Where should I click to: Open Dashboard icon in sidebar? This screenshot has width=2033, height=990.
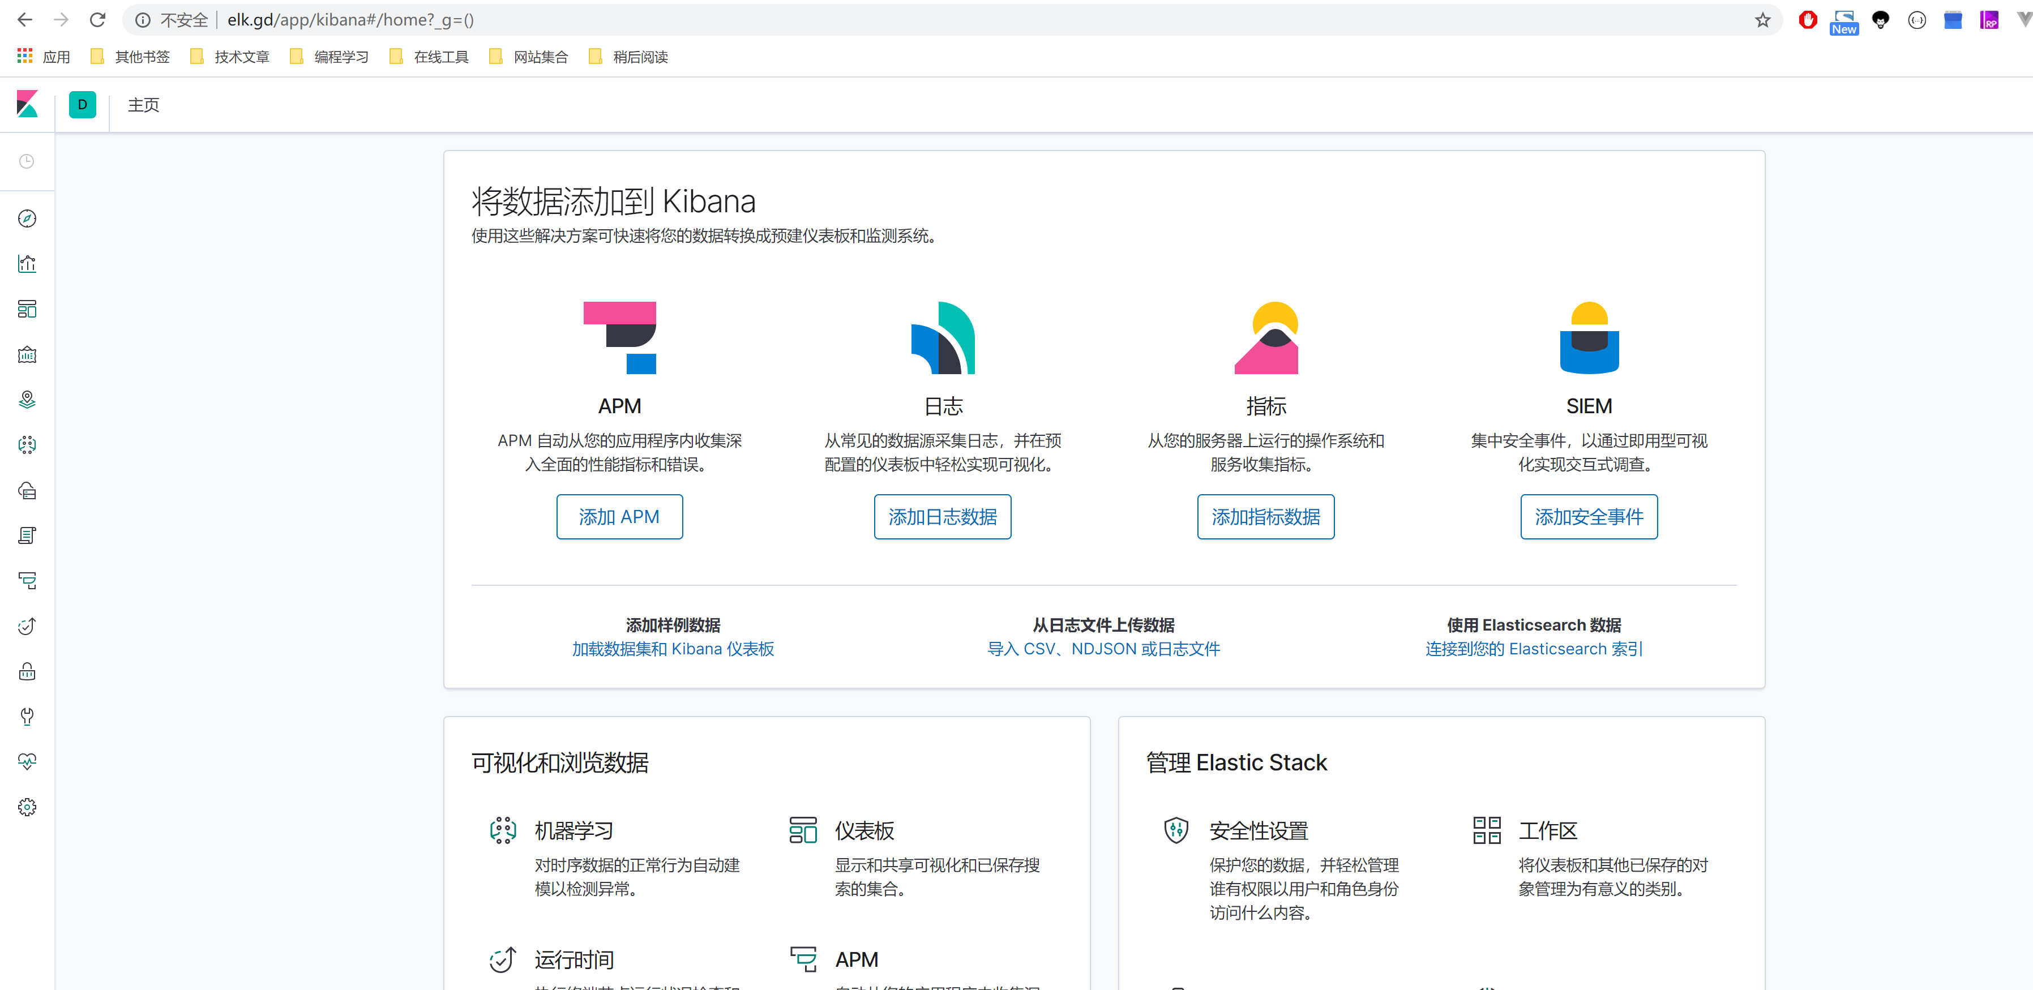(x=27, y=309)
